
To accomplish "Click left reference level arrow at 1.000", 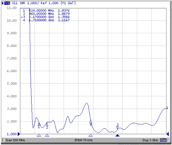I will (19, 134).
